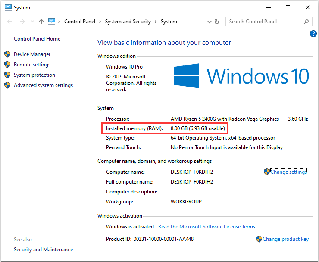319x262 pixels.
Task: Open Control Panel breadcrumb
Action: point(80,22)
